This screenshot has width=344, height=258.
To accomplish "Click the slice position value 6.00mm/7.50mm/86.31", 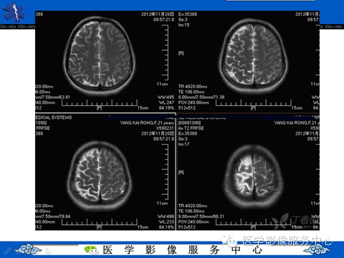I will [x=201, y=216].
